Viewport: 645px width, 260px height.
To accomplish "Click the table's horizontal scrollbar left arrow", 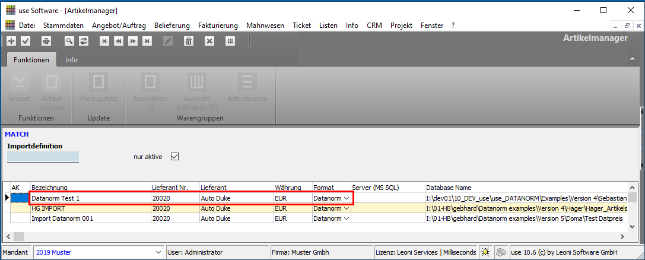I will pos(7,236).
